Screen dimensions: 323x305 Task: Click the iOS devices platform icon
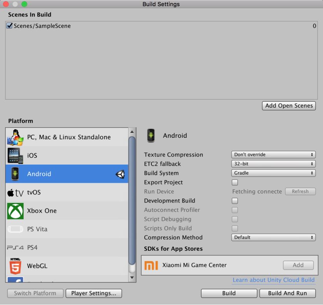tap(15, 155)
